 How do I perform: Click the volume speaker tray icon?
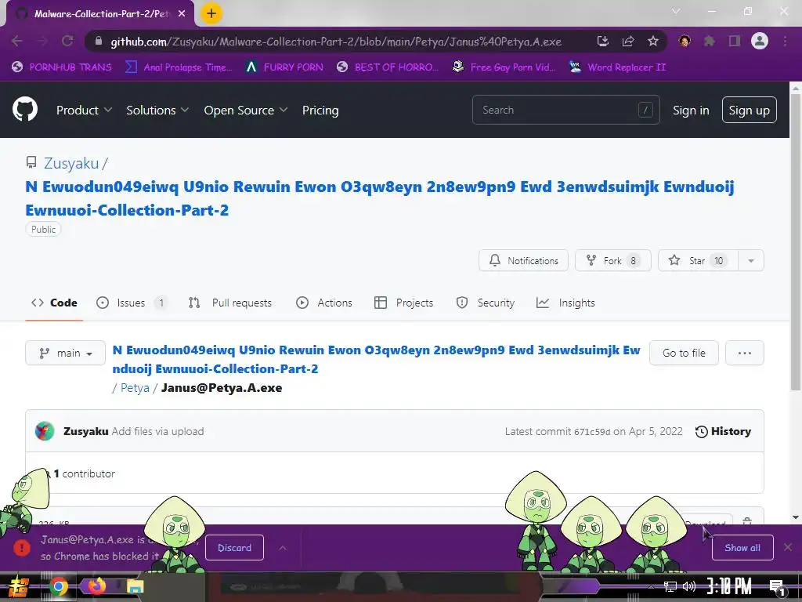click(x=689, y=586)
